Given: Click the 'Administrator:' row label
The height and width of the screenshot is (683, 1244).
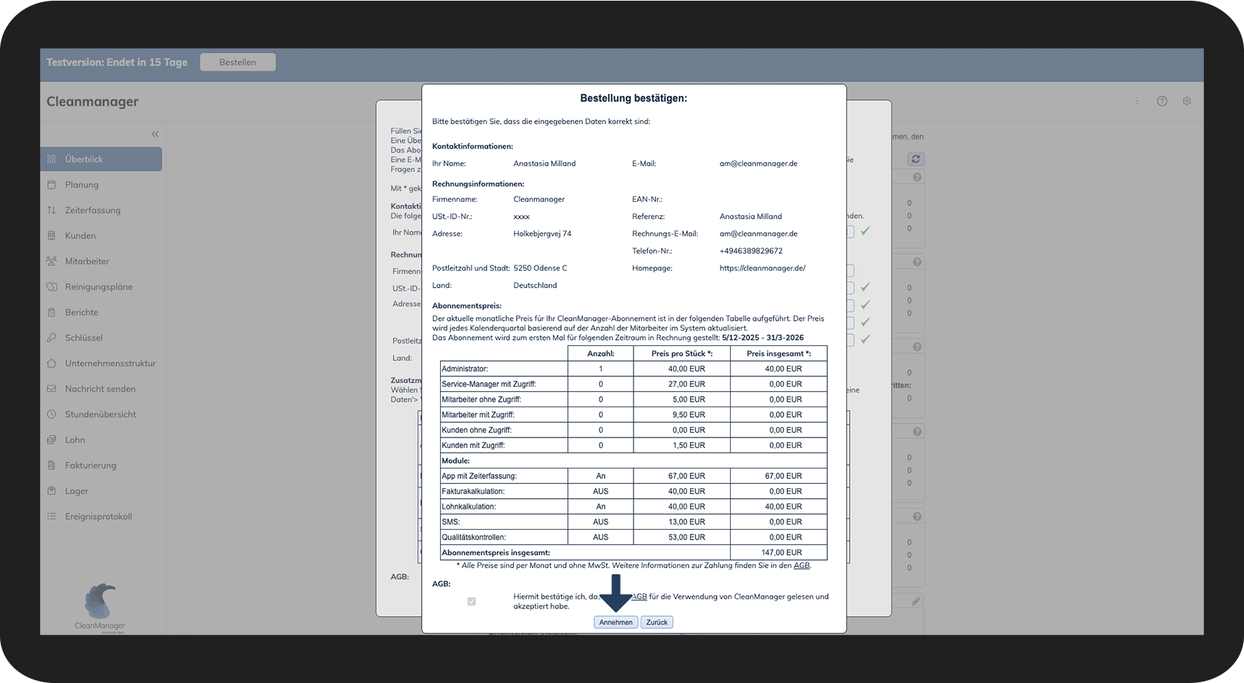Looking at the screenshot, I should point(465,369).
